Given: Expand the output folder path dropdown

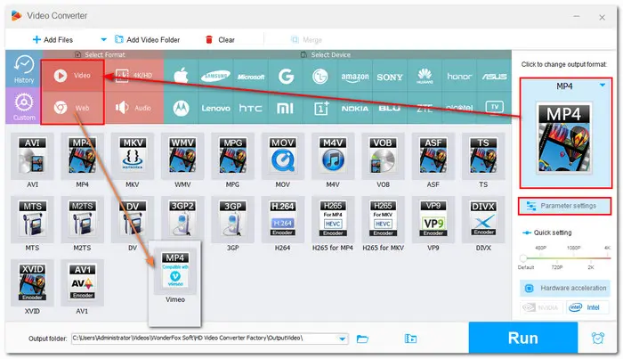Looking at the screenshot, I should coord(342,339).
